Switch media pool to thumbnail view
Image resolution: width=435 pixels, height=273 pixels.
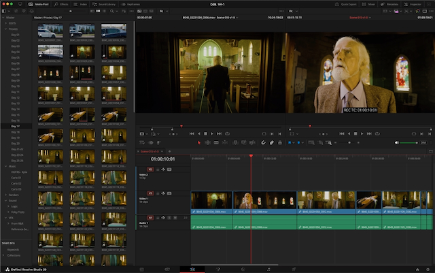click(x=98, y=11)
